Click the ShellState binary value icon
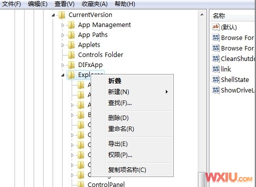Image resolution: width=256 pixels, height=187 pixels. [x=216, y=79]
